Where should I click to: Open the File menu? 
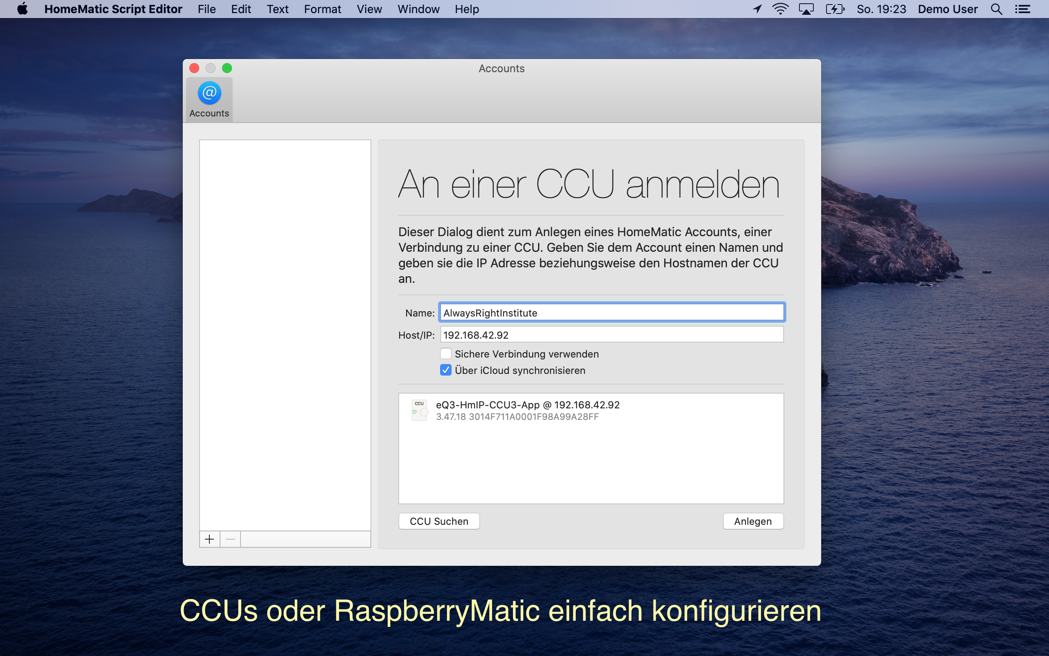click(207, 9)
